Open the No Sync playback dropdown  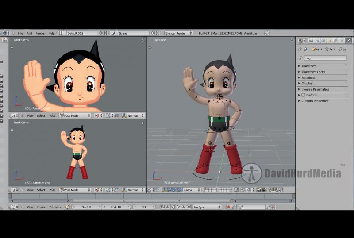pos(207,207)
